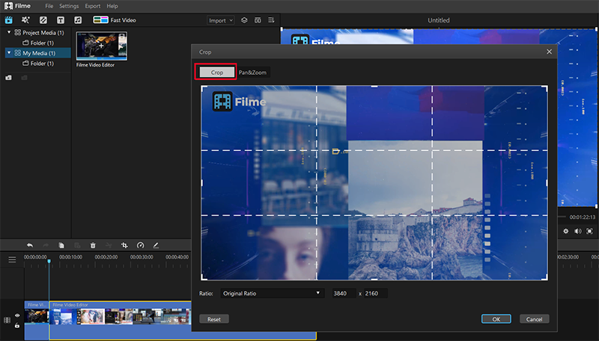Open the Transitions tab icon
Image resolution: width=599 pixels, height=341 pixels.
point(43,20)
